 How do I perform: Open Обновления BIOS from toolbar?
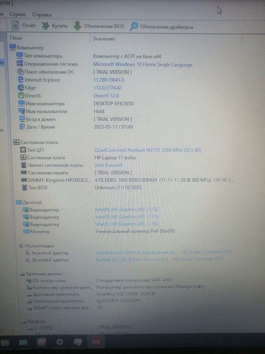(98, 26)
